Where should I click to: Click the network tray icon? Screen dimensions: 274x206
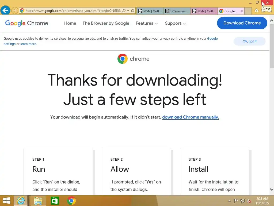pyautogui.click(x=242, y=201)
